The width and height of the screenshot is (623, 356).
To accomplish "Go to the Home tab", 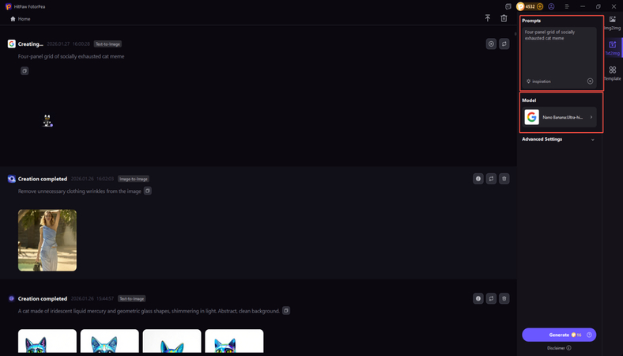I will coord(21,19).
